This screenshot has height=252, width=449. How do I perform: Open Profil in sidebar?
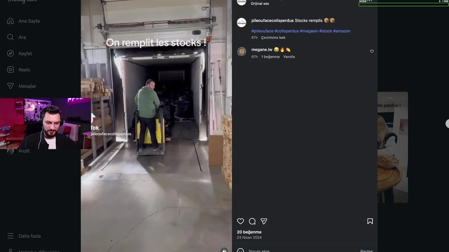pos(24,151)
